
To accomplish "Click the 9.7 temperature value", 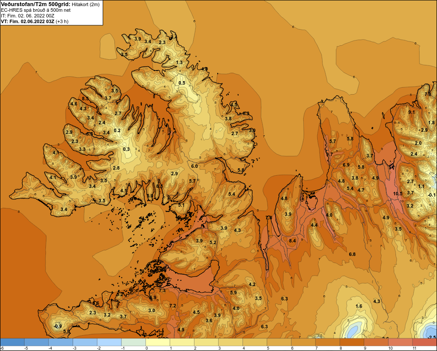I will click(x=329, y=154).
